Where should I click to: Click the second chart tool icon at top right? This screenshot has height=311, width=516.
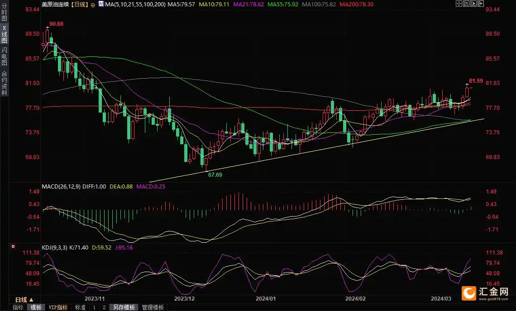[465, 4]
